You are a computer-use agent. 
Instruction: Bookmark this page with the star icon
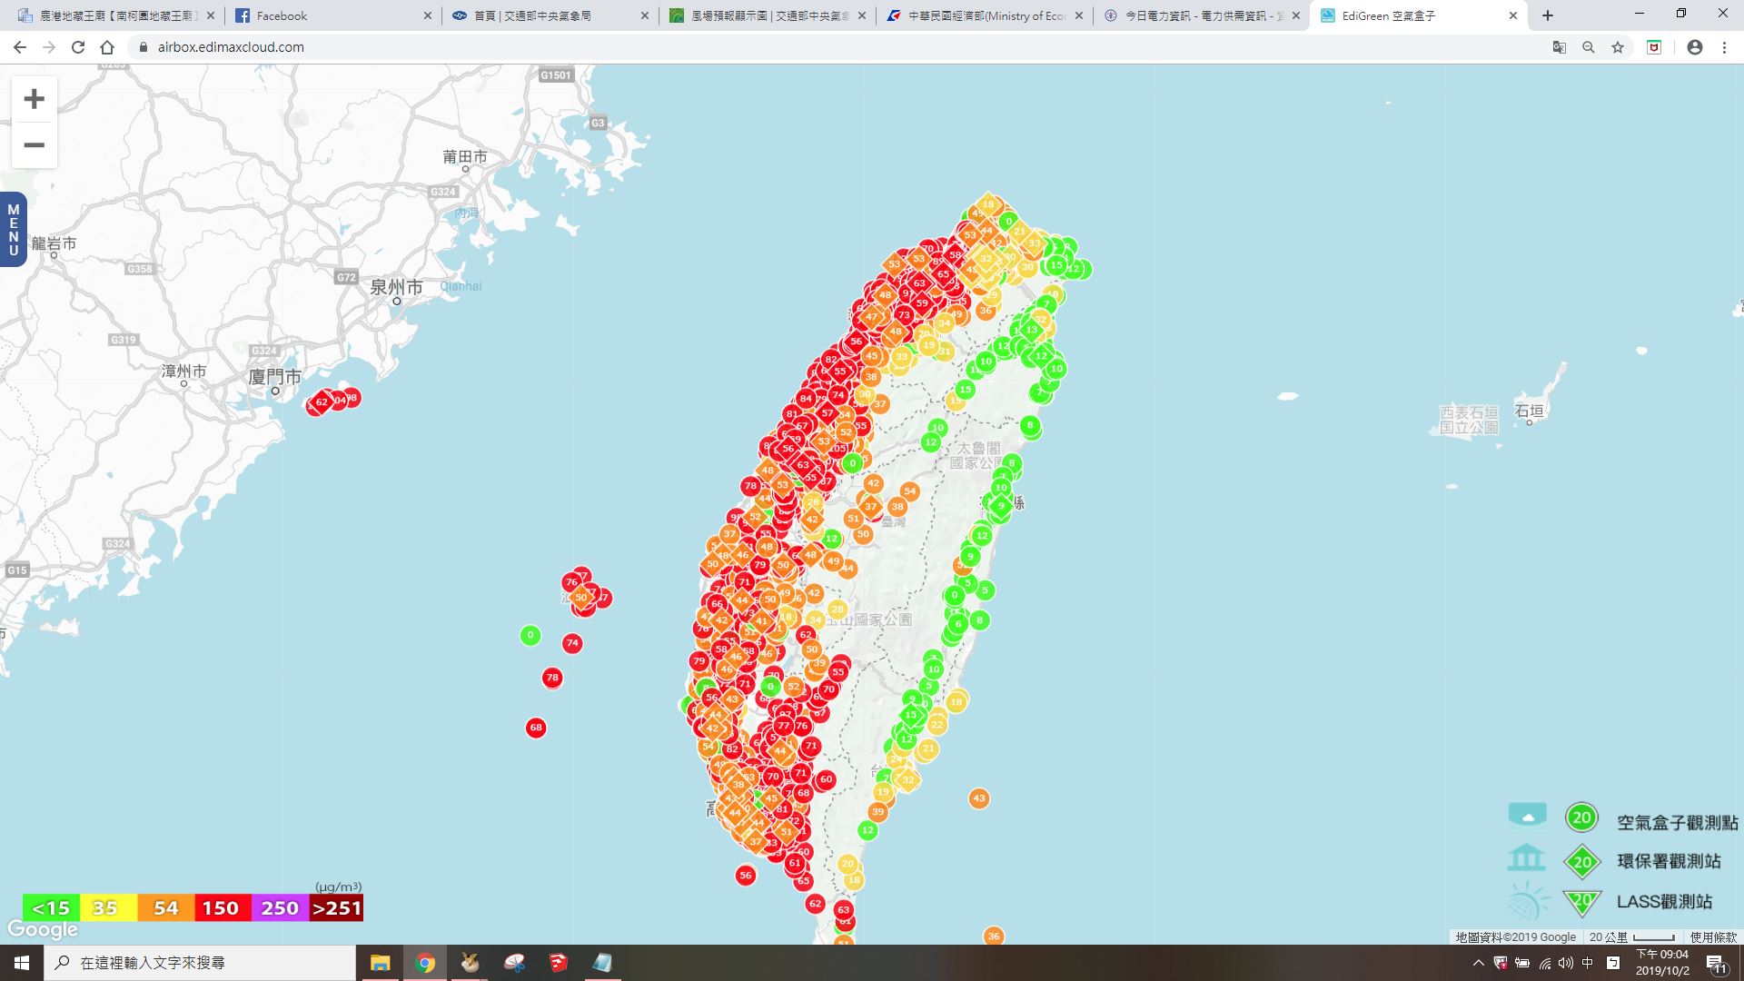tap(1618, 47)
